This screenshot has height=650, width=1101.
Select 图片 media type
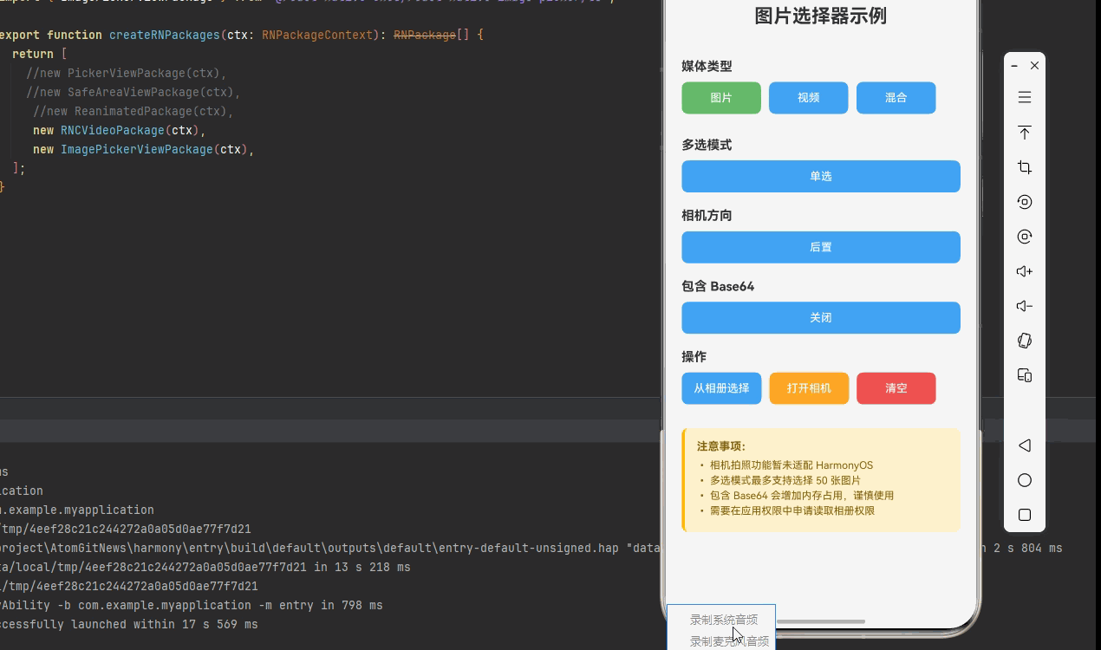721,98
